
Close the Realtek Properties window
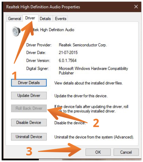[136, 7]
